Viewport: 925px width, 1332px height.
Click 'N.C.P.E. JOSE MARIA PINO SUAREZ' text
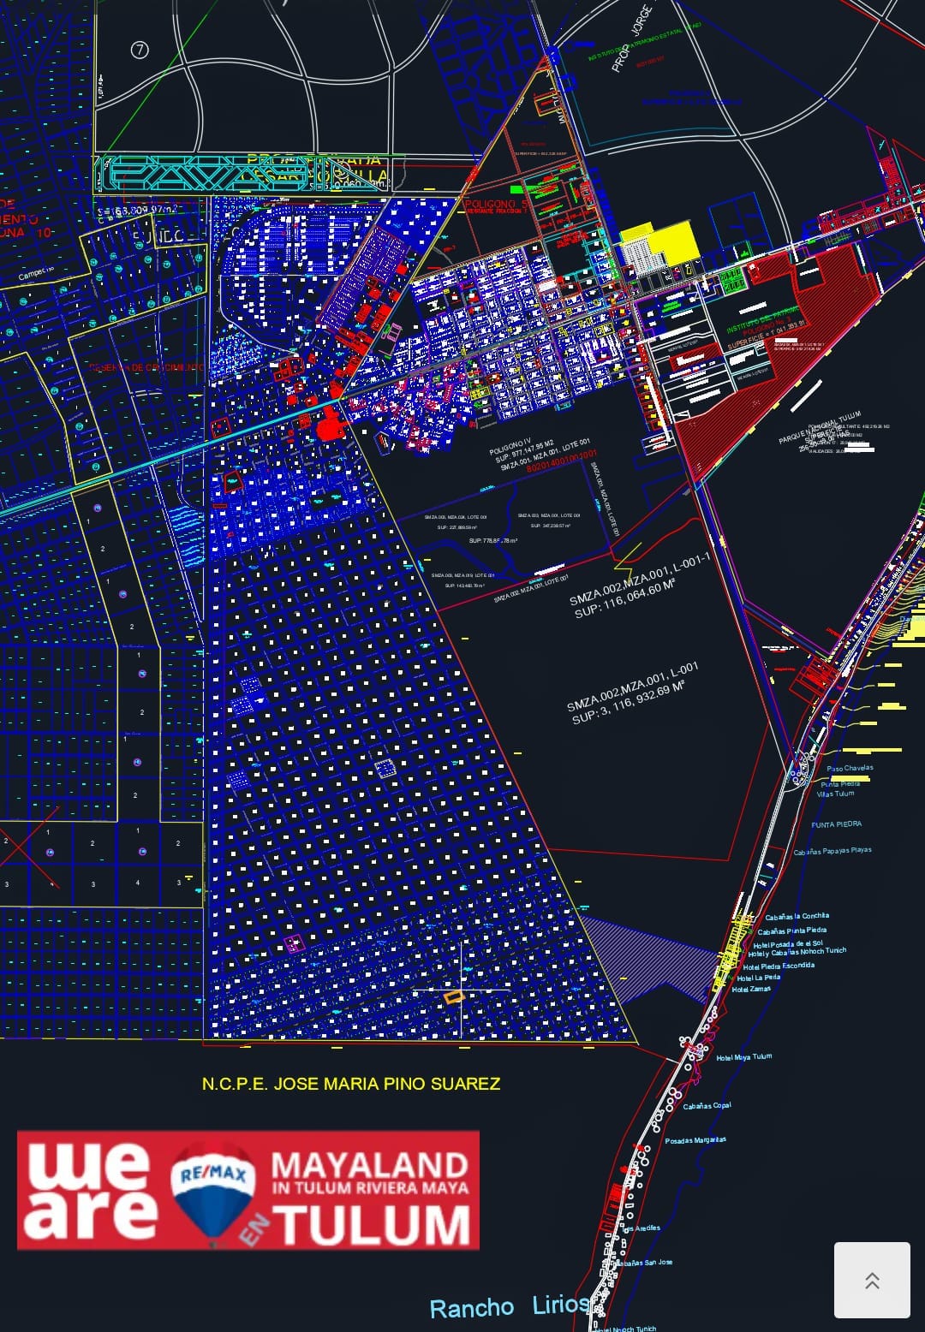pyautogui.click(x=350, y=1084)
